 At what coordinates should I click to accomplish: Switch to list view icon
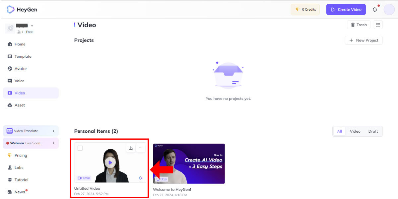(378, 25)
